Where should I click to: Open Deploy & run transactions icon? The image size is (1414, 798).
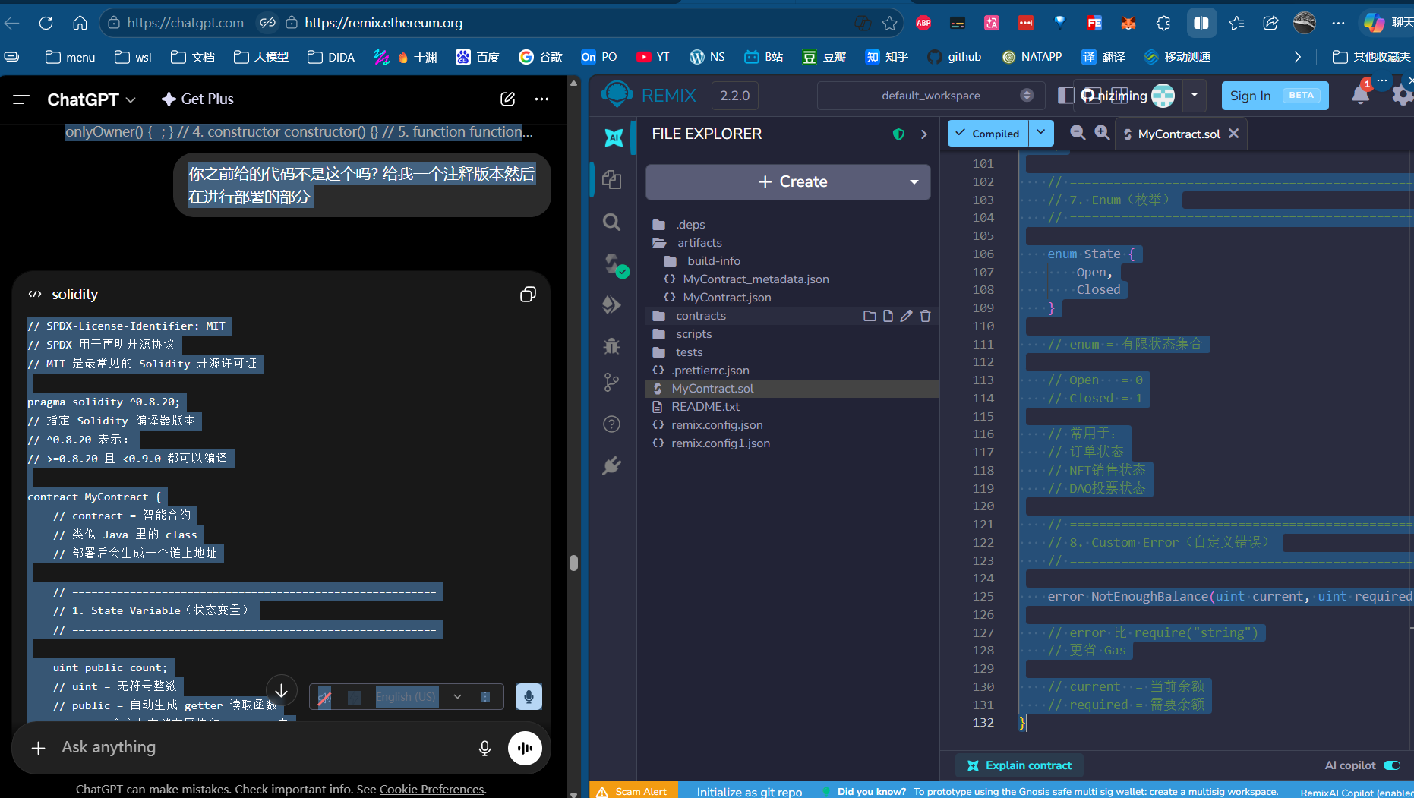click(x=611, y=305)
